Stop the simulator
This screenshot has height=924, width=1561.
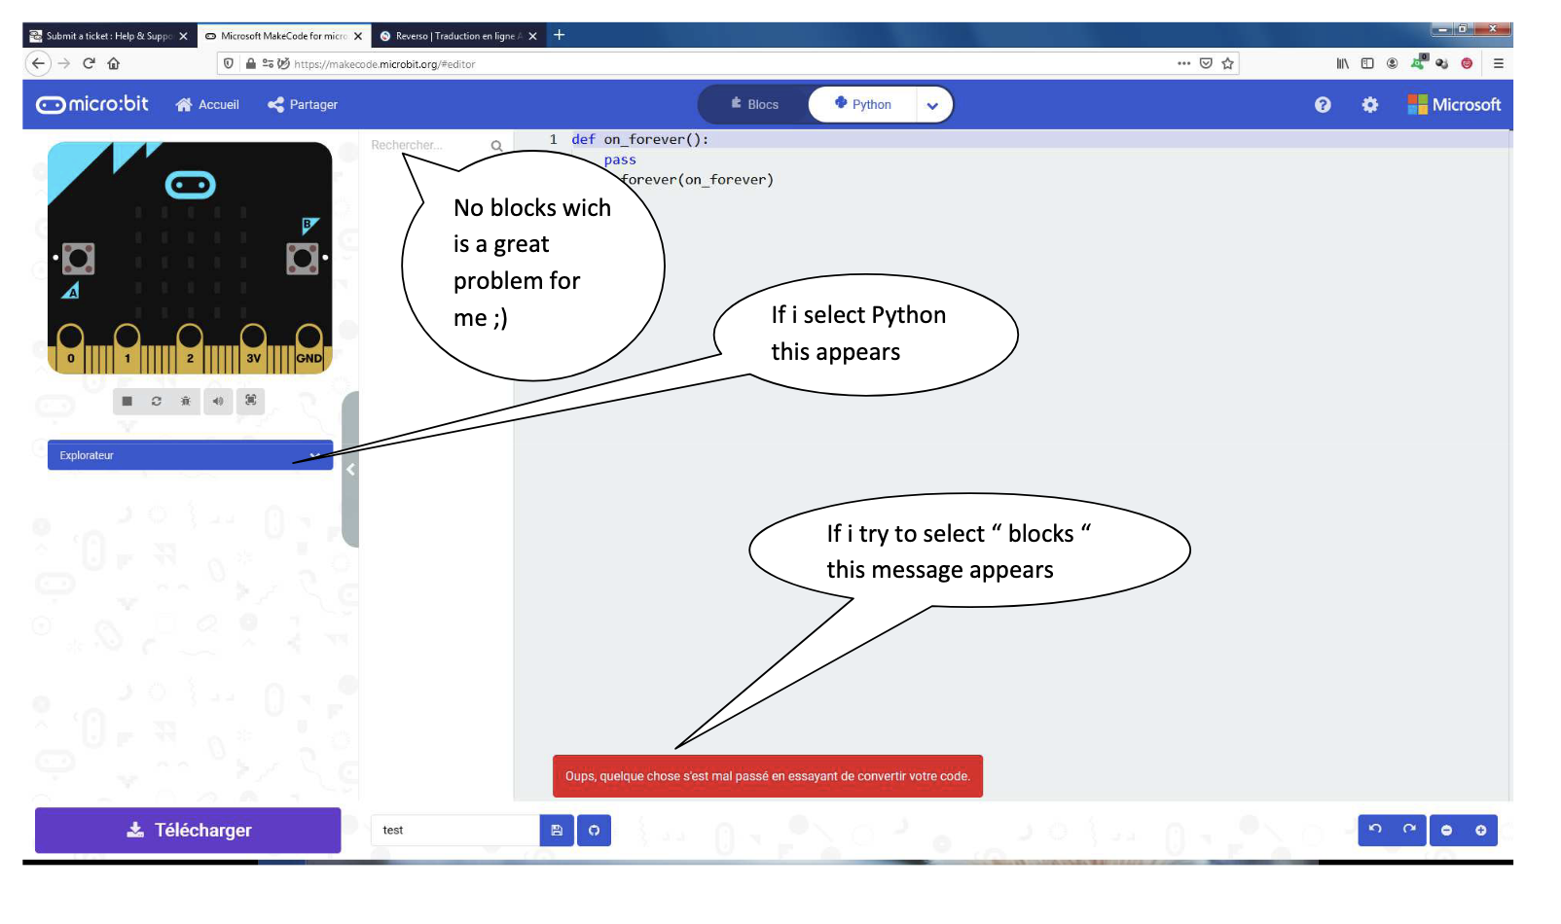coord(127,401)
